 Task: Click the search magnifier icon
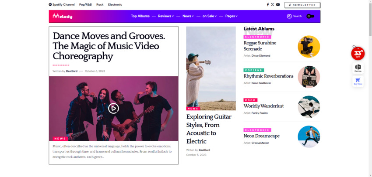[x=289, y=16]
